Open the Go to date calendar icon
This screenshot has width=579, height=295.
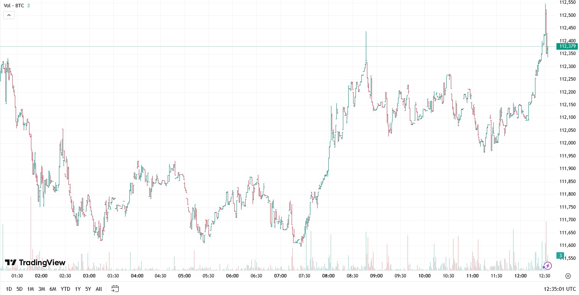click(x=115, y=289)
